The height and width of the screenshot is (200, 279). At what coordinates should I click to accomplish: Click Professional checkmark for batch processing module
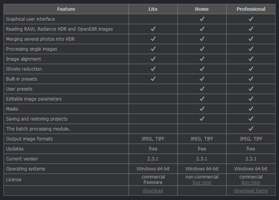click(x=251, y=129)
